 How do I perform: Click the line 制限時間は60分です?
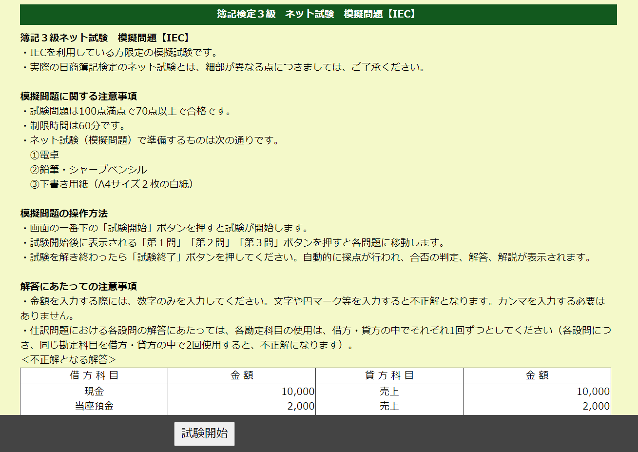pyautogui.click(x=73, y=125)
